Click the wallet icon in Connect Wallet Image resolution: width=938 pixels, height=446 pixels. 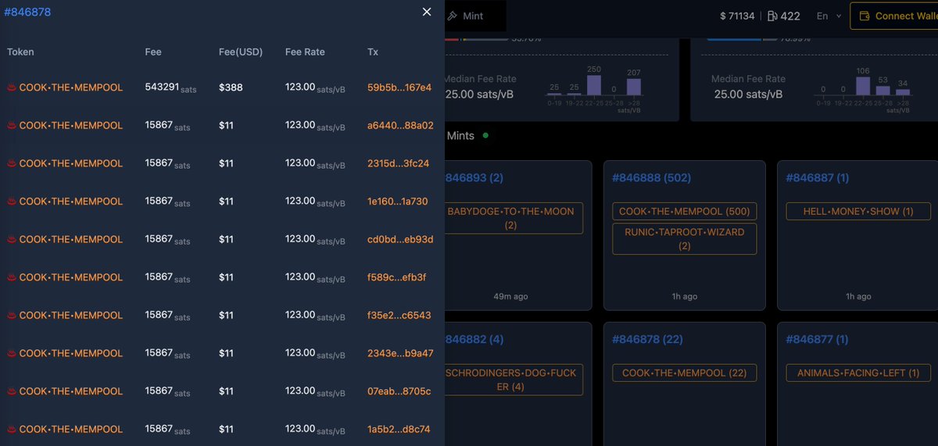pos(865,16)
